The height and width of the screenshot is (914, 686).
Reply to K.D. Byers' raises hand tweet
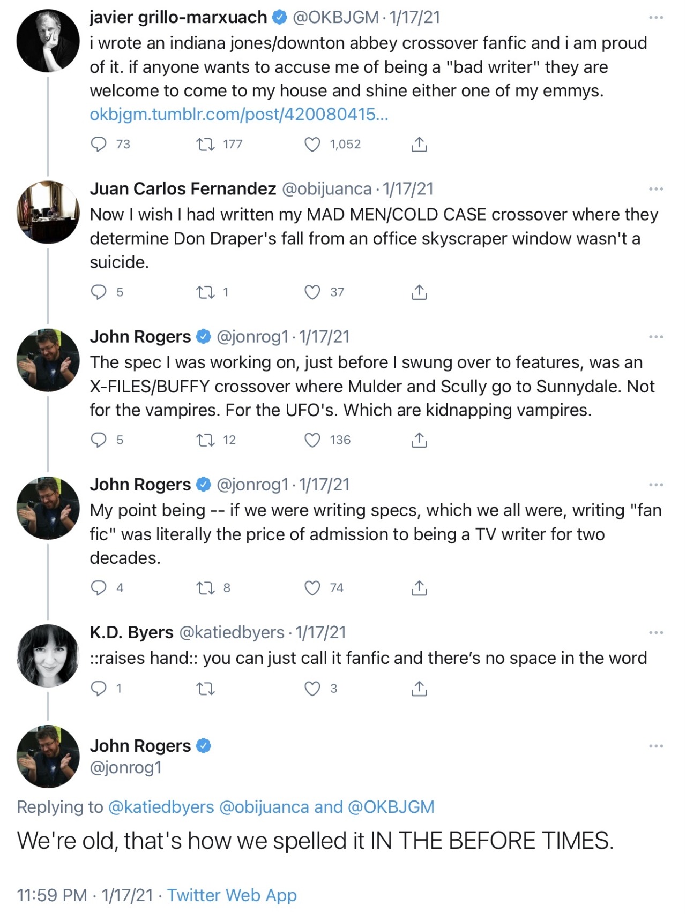[x=99, y=689]
